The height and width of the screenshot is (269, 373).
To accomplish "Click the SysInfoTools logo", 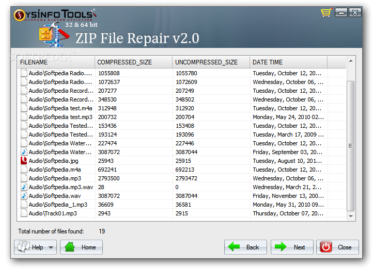I will [55, 15].
